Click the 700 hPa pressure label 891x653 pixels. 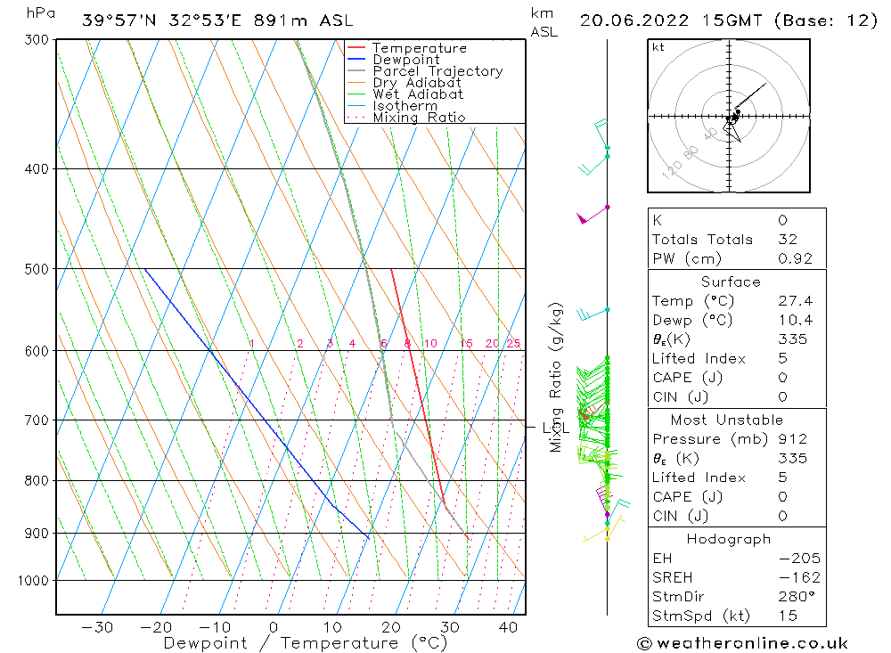click(37, 420)
